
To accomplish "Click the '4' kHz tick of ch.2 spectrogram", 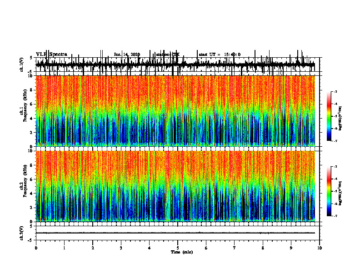I will click(x=31, y=194).
